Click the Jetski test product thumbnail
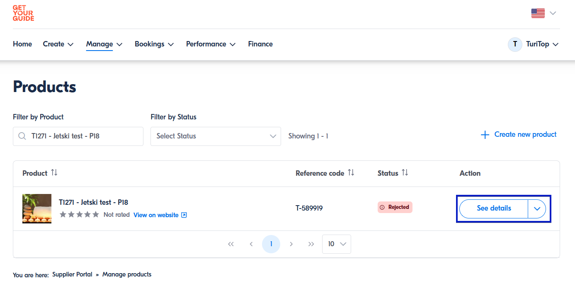Viewport: 575px width, 286px height. [x=37, y=208]
